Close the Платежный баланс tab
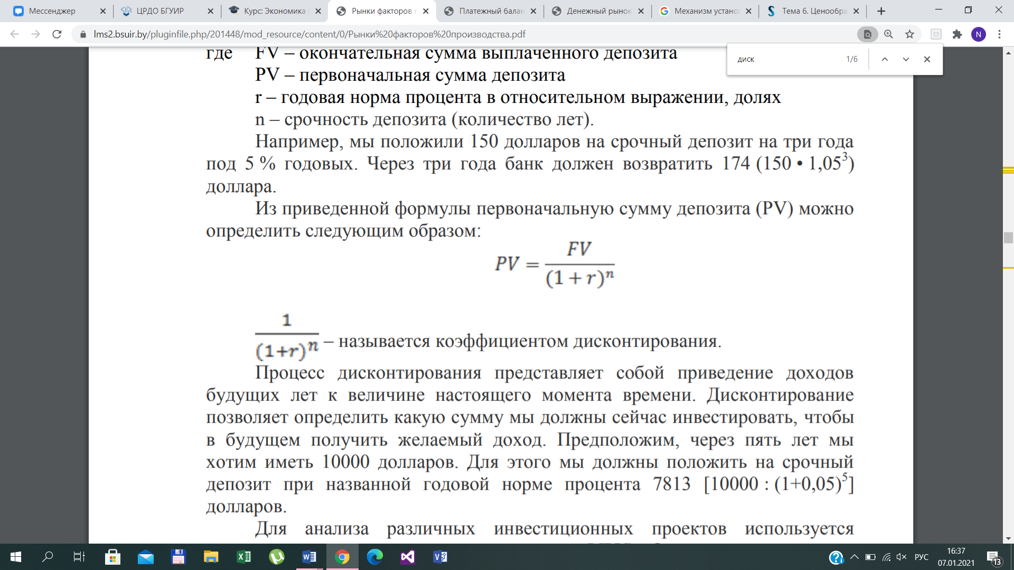1014x570 pixels. [533, 11]
